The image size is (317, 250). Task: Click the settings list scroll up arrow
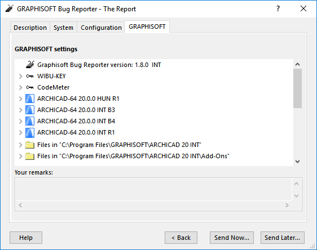[x=297, y=64]
